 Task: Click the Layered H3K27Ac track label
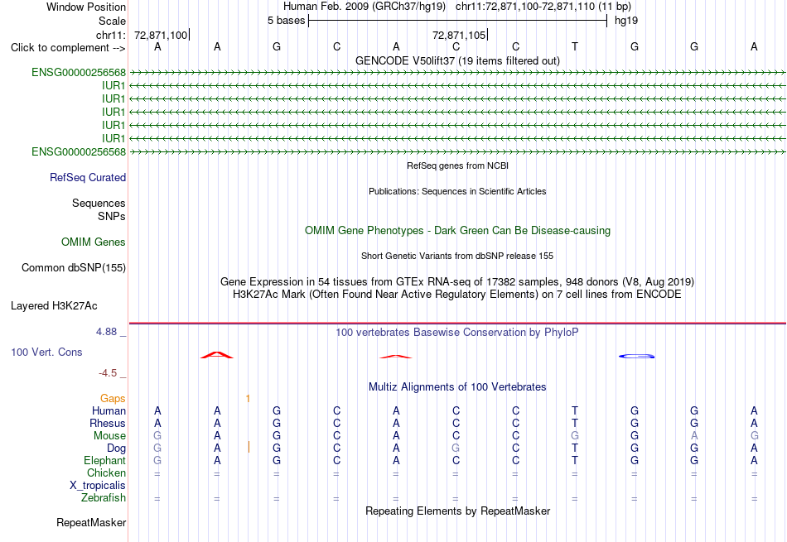coord(54,306)
